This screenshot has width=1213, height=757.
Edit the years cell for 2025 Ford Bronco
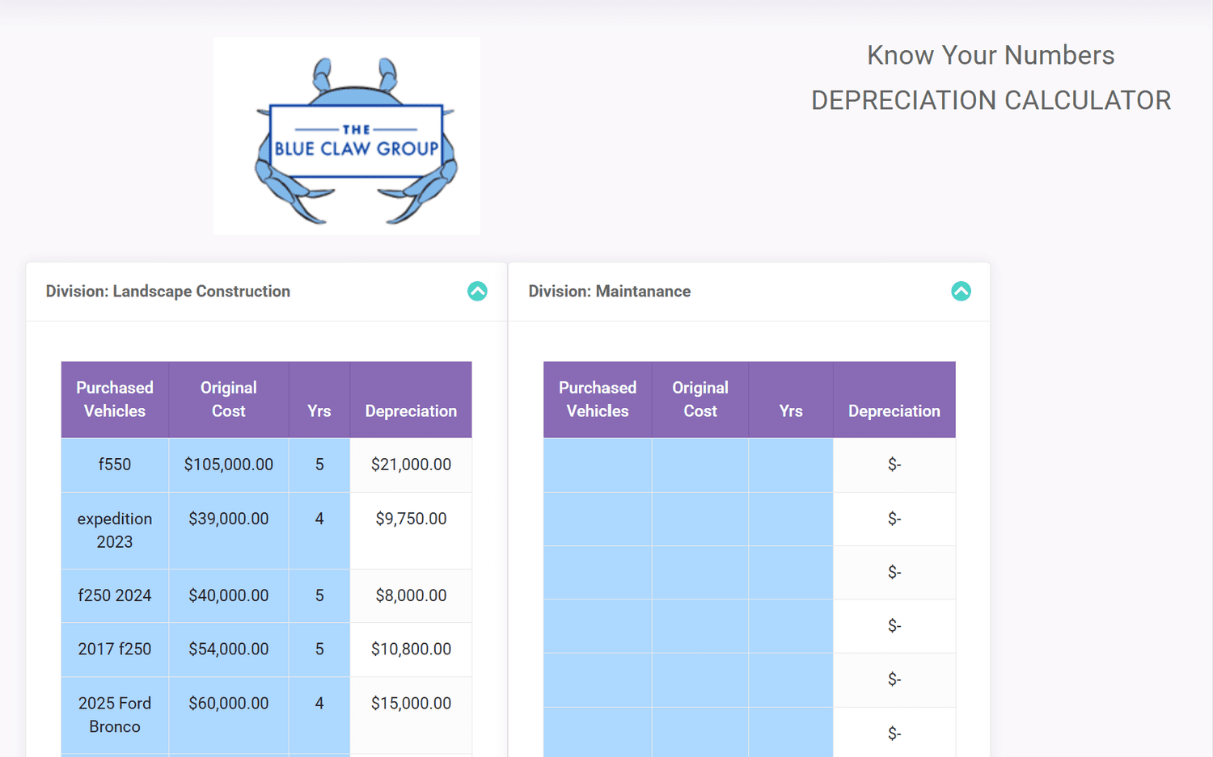tap(319, 715)
